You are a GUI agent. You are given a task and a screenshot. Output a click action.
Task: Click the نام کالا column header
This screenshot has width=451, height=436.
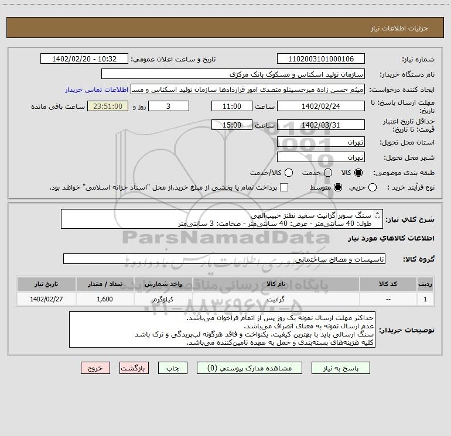276,284
